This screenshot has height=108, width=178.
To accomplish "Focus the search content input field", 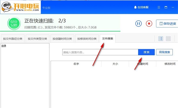I will [x=100, y=52].
